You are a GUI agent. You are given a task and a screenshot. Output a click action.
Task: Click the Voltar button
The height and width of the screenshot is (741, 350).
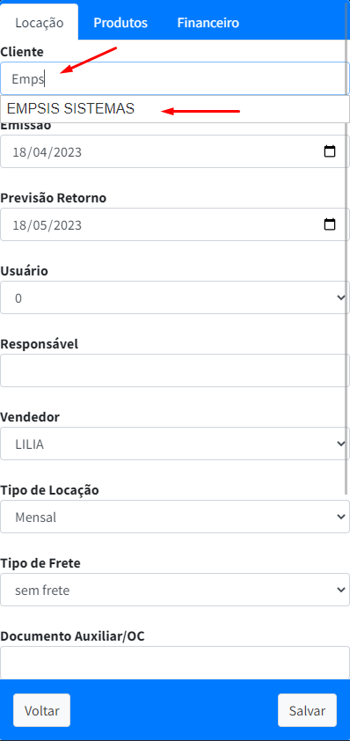tap(41, 710)
